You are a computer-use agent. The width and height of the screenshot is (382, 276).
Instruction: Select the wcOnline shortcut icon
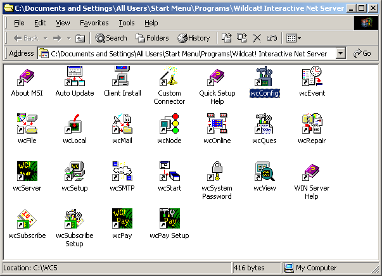click(x=217, y=123)
